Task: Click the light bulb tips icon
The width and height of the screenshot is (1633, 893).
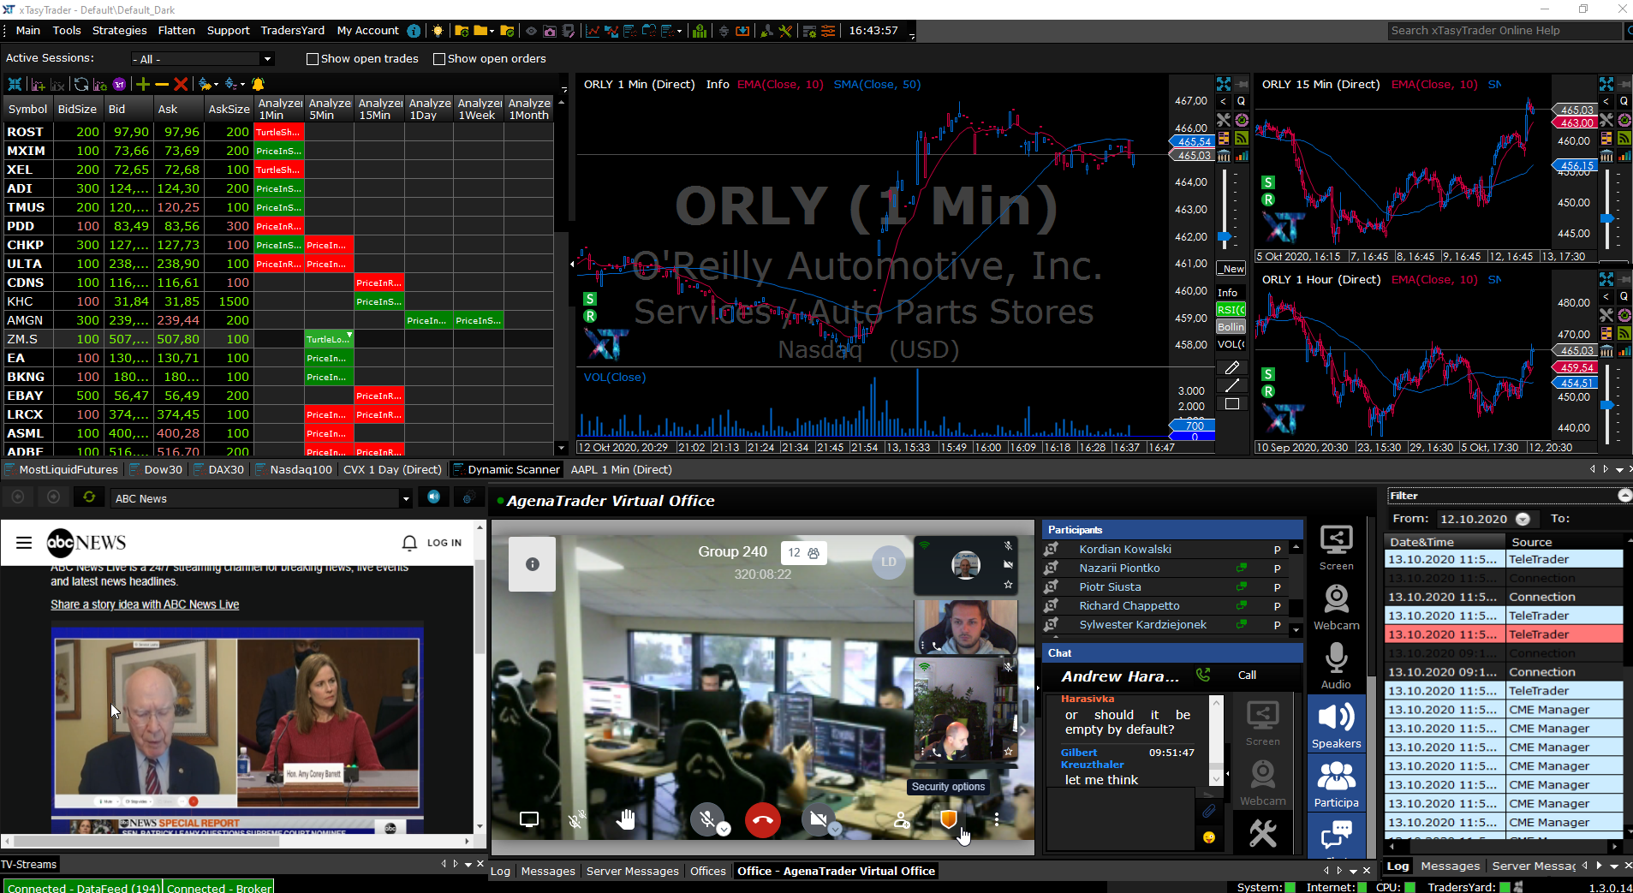Action: coord(438,31)
